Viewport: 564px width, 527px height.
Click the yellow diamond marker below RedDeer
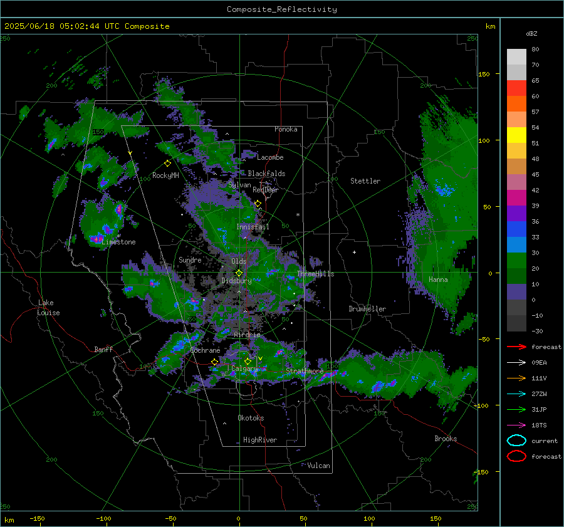pos(258,204)
